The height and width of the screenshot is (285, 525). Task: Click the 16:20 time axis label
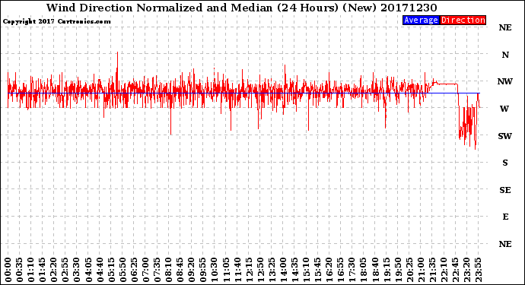pos(329,270)
